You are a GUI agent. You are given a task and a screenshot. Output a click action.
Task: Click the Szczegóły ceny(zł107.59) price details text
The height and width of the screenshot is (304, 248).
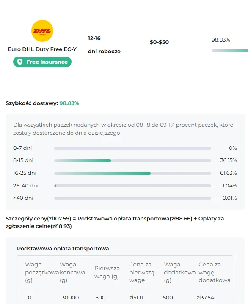point(39,219)
